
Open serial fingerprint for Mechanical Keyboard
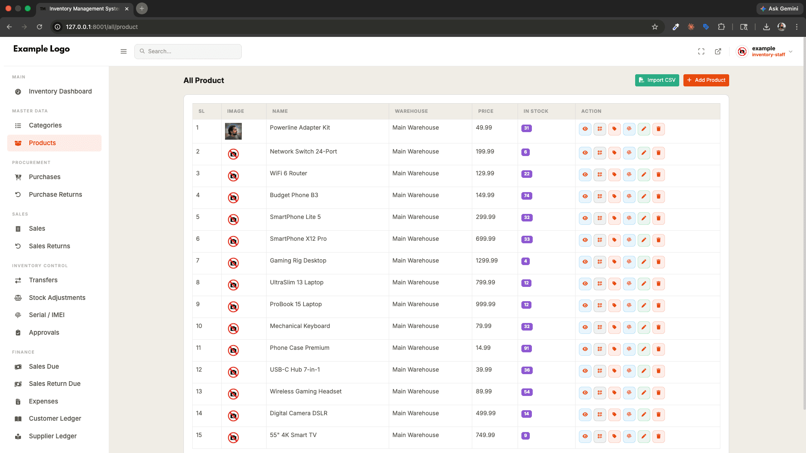pyautogui.click(x=629, y=327)
